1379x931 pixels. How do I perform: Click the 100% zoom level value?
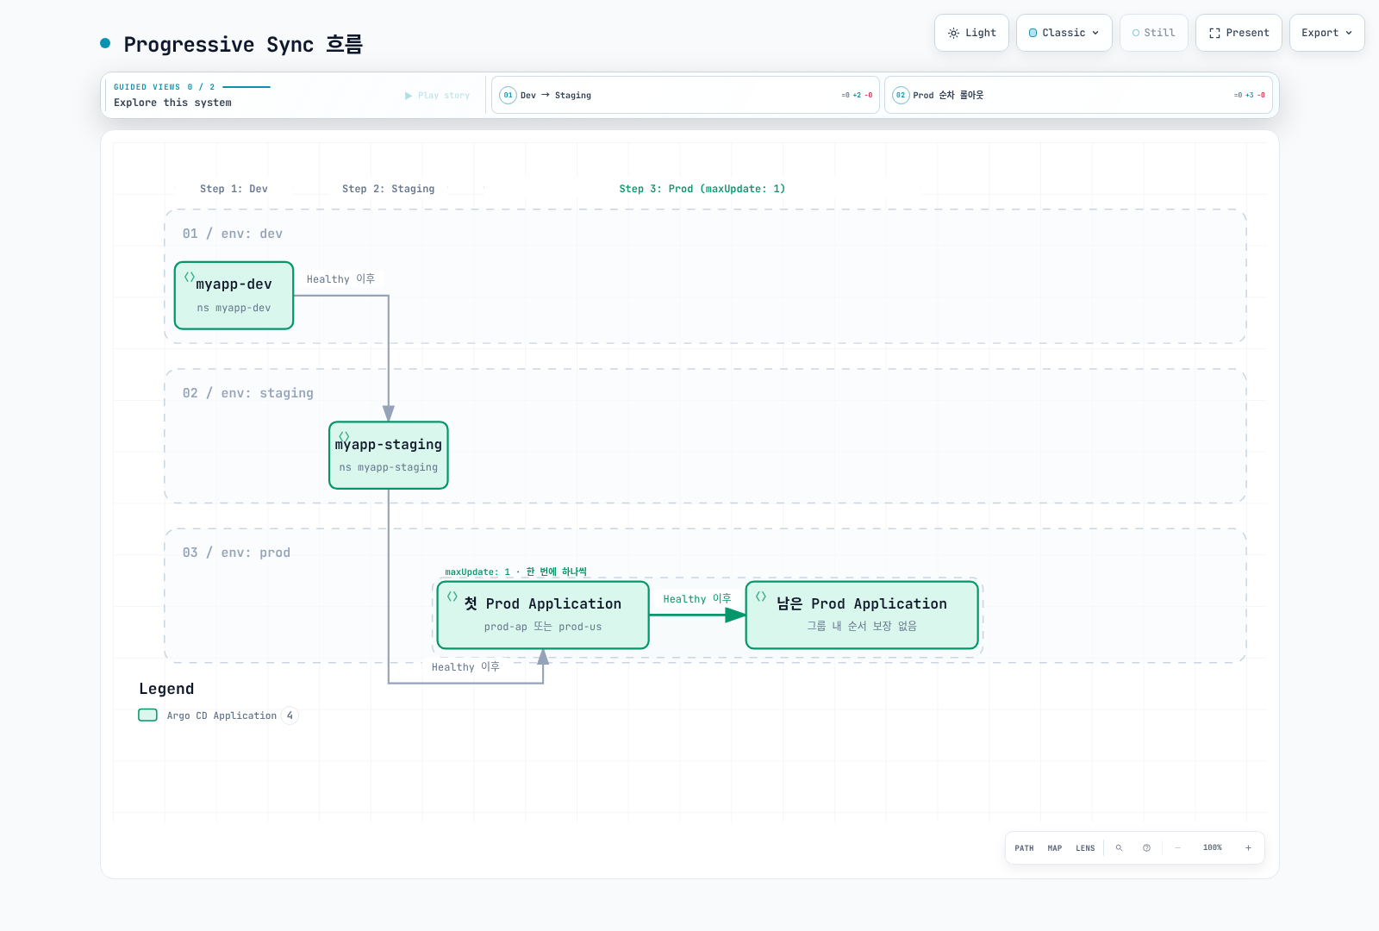[1213, 848]
